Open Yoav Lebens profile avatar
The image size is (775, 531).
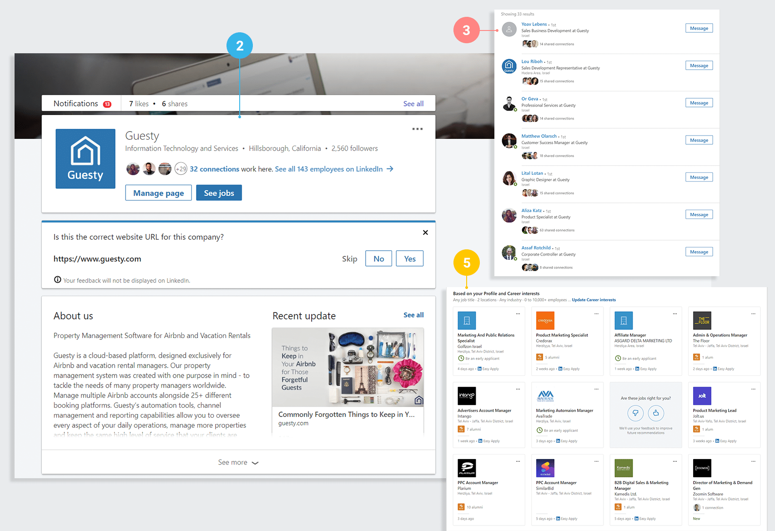509,30
